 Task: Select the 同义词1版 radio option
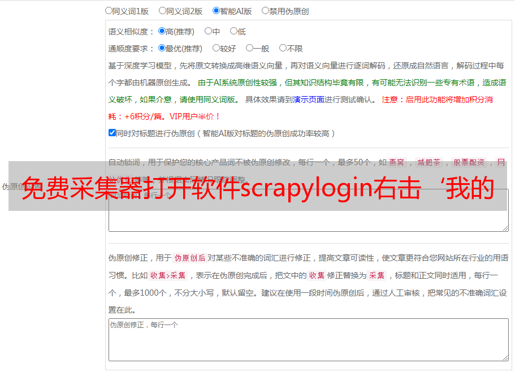(x=109, y=11)
